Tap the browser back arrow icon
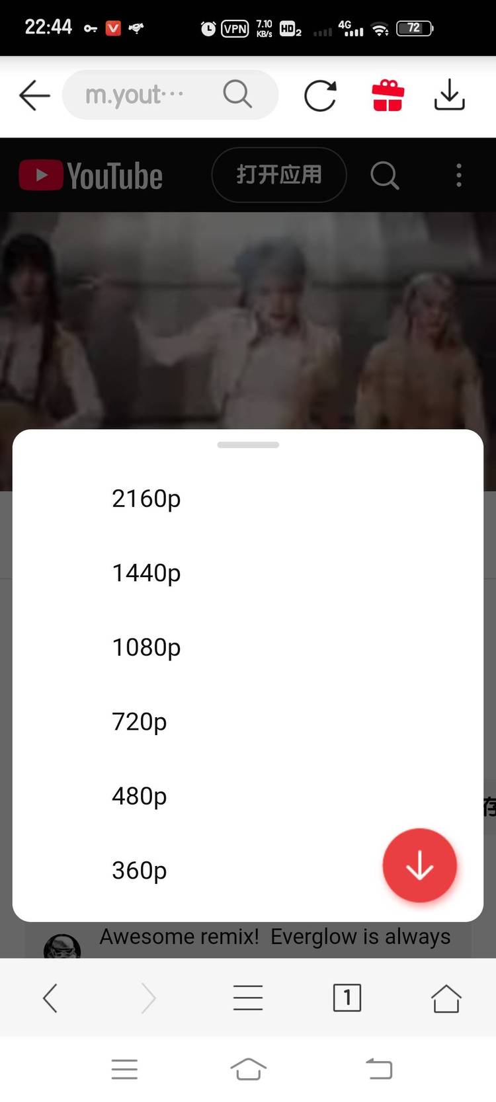Viewport: 496px width, 1102px height. 34,95
